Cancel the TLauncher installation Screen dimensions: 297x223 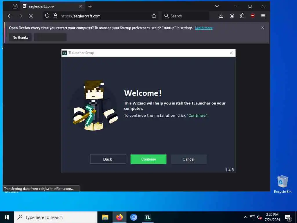189,159
